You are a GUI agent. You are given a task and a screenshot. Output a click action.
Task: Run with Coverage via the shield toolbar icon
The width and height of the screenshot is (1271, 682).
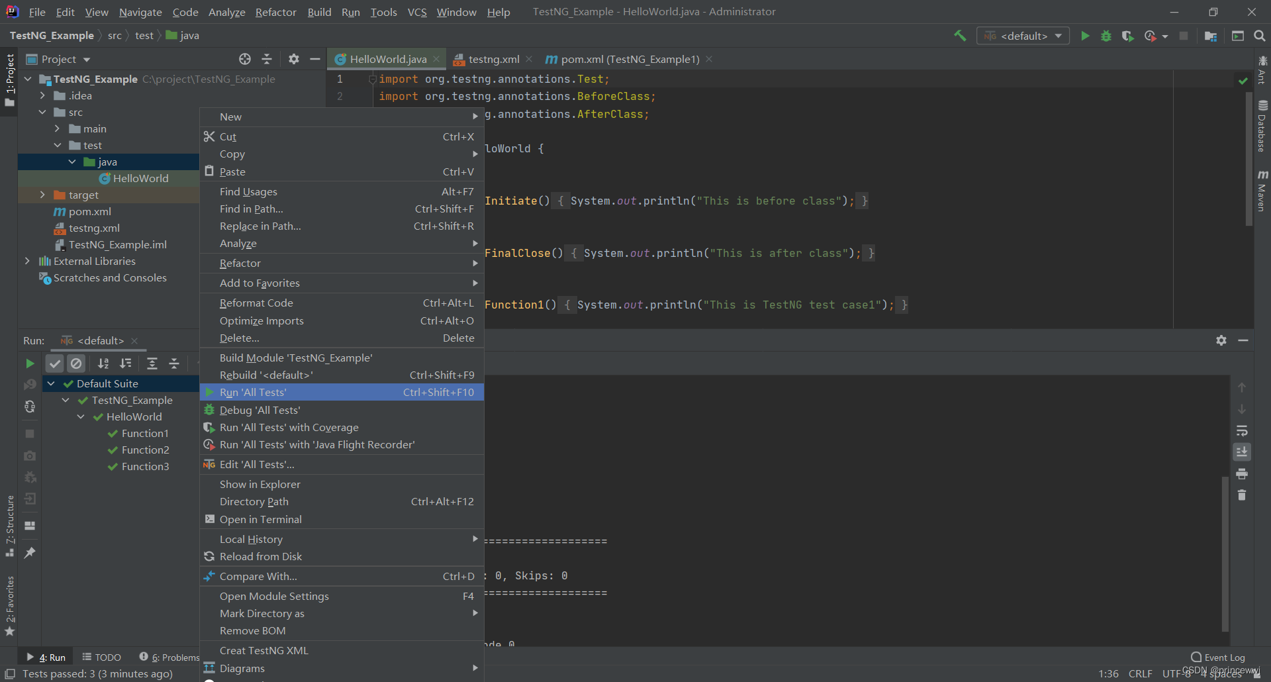pyautogui.click(x=1128, y=36)
